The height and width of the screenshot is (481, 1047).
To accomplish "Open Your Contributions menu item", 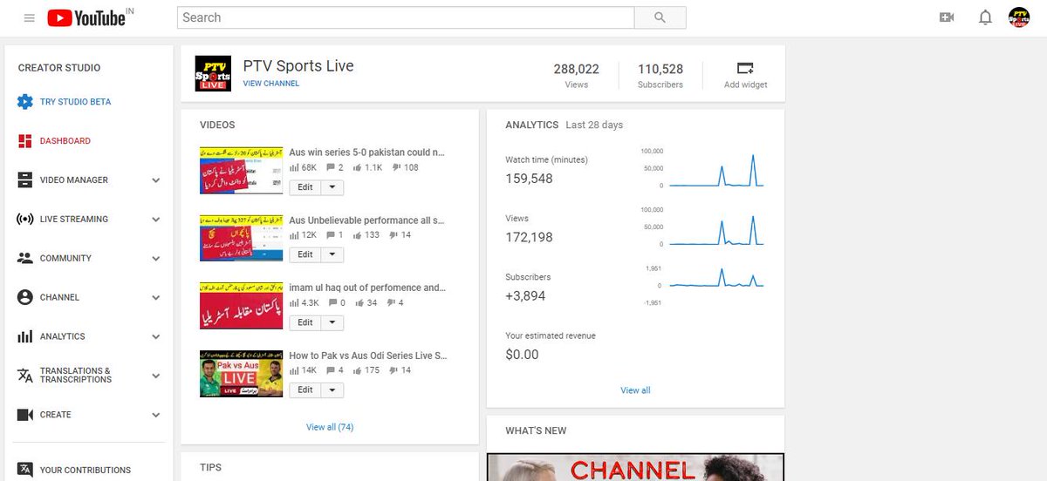I will [86, 471].
